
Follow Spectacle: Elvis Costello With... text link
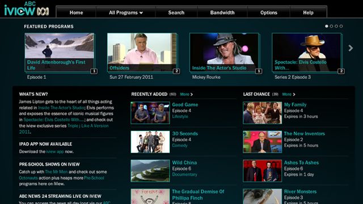tap(54, 120)
